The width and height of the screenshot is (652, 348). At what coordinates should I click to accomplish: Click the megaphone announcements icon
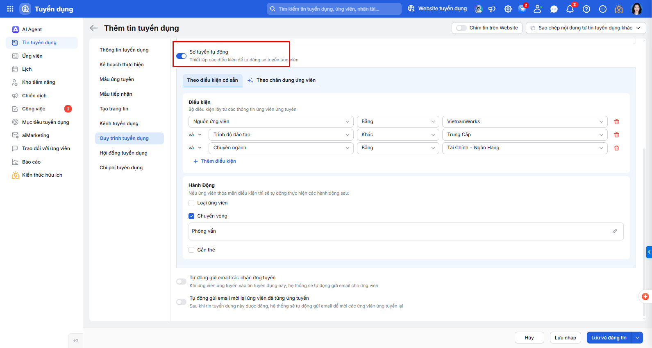(492, 9)
